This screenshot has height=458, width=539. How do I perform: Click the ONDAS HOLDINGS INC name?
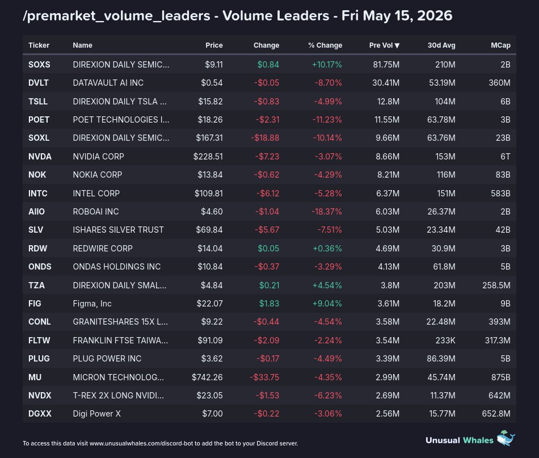point(116,267)
